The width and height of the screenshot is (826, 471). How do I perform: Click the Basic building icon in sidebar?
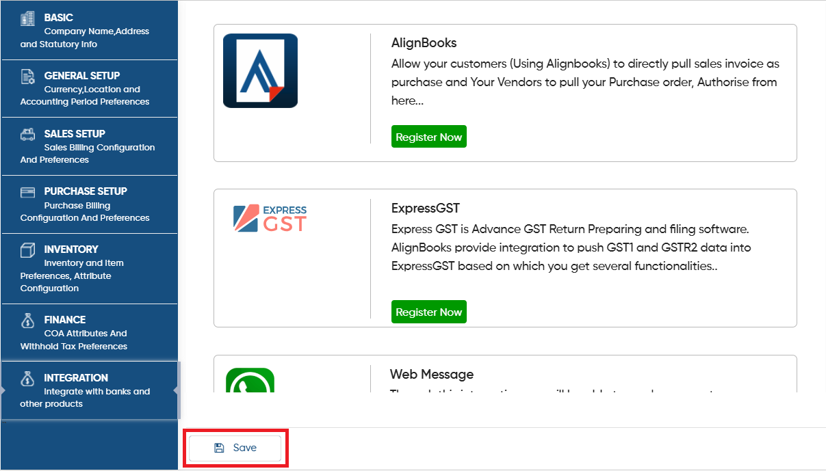(27, 18)
